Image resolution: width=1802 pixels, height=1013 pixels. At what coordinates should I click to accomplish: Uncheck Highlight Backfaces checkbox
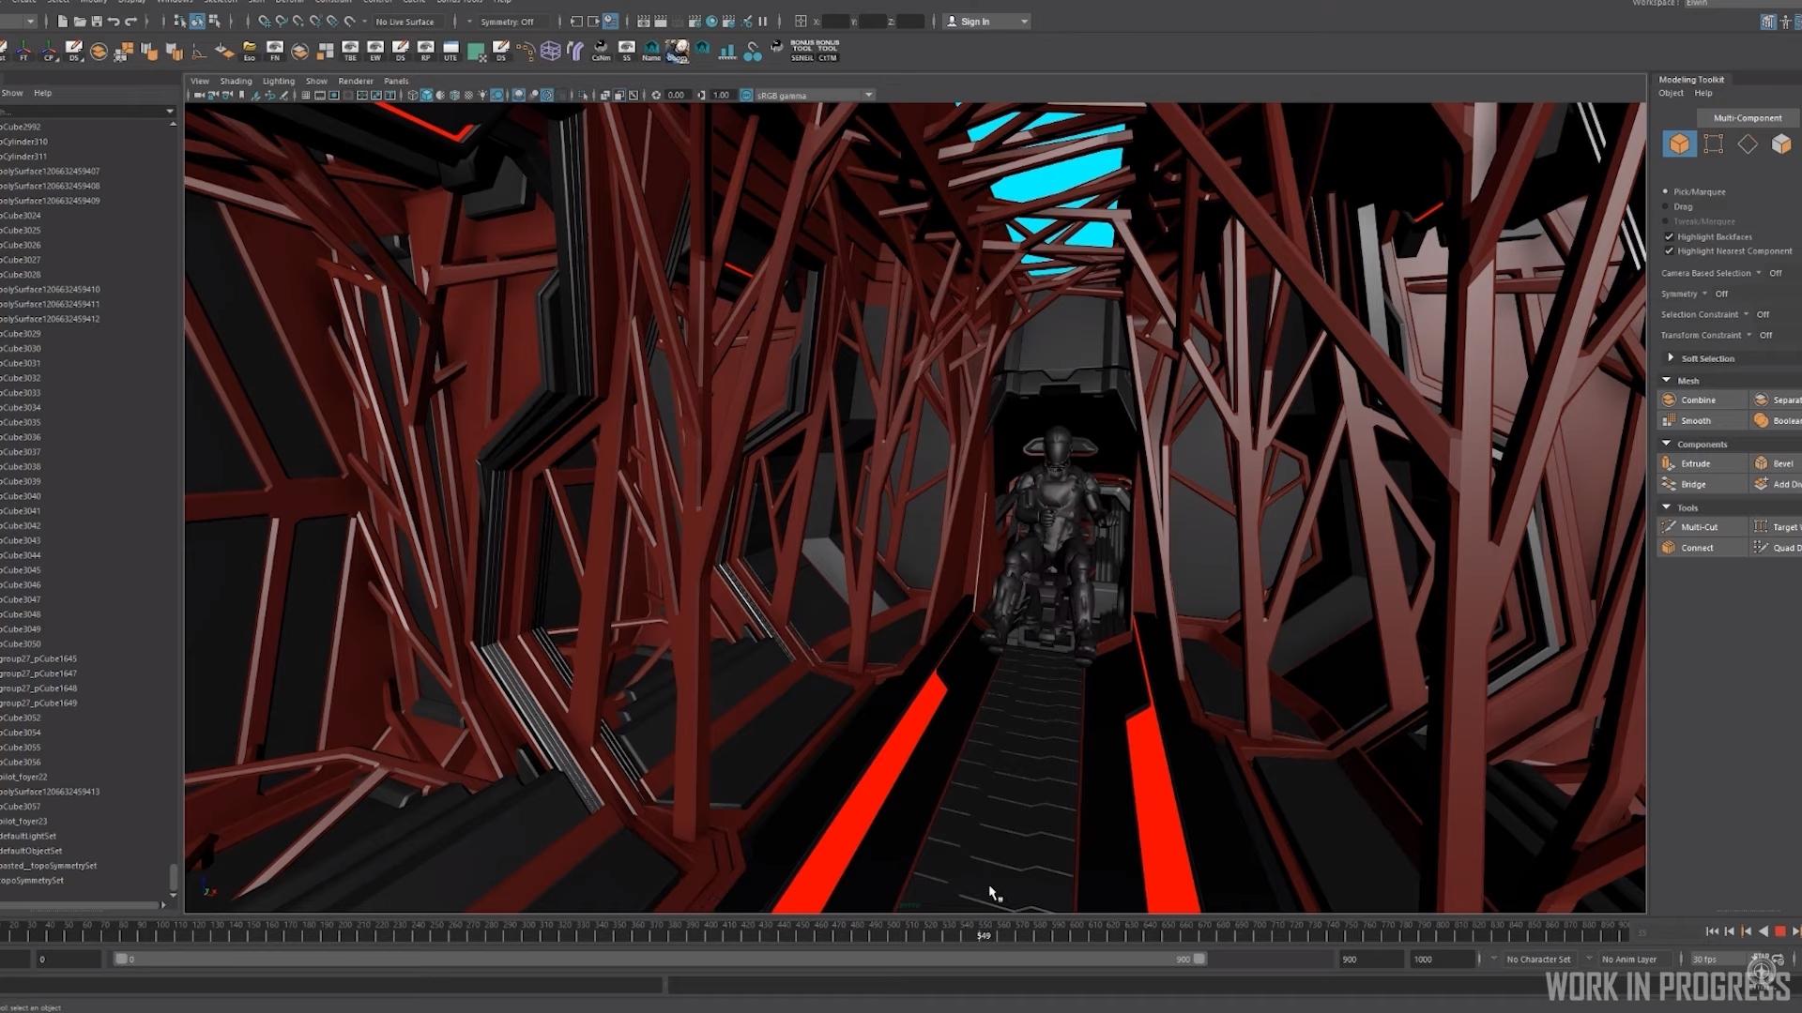point(1670,236)
